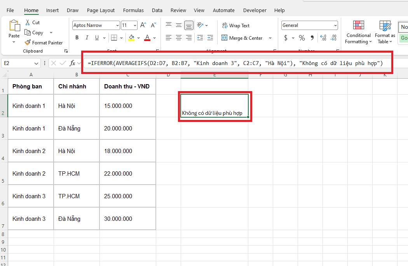The width and height of the screenshot is (408, 266).
Task: Apply the yellow fill color
Action: pos(131,38)
